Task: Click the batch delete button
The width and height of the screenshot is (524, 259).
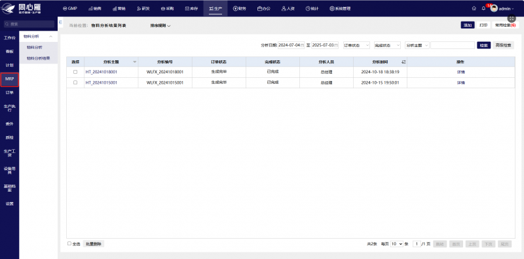Action: (x=94, y=244)
